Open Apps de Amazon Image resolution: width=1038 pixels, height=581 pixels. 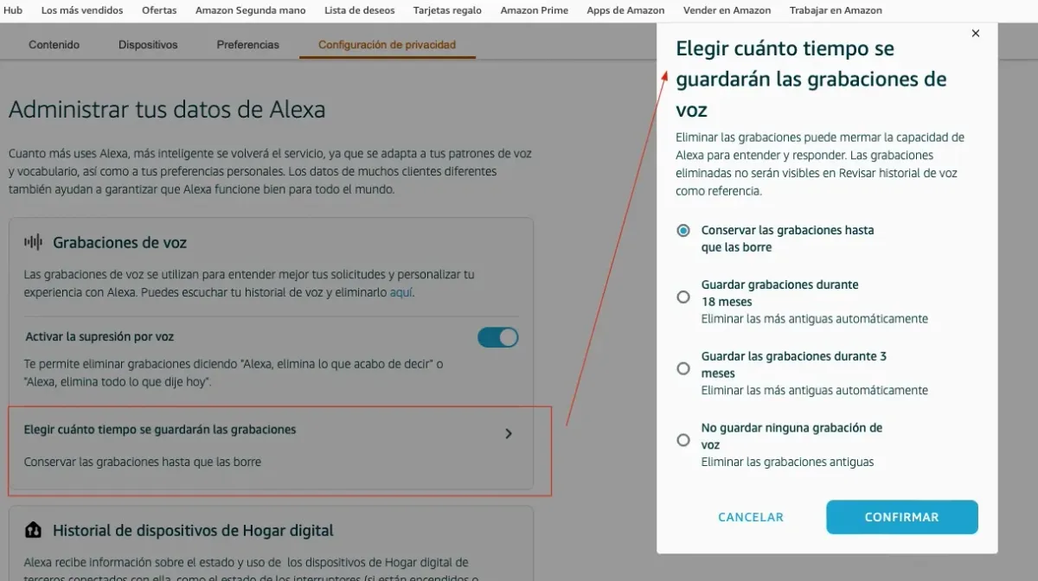click(625, 10)
